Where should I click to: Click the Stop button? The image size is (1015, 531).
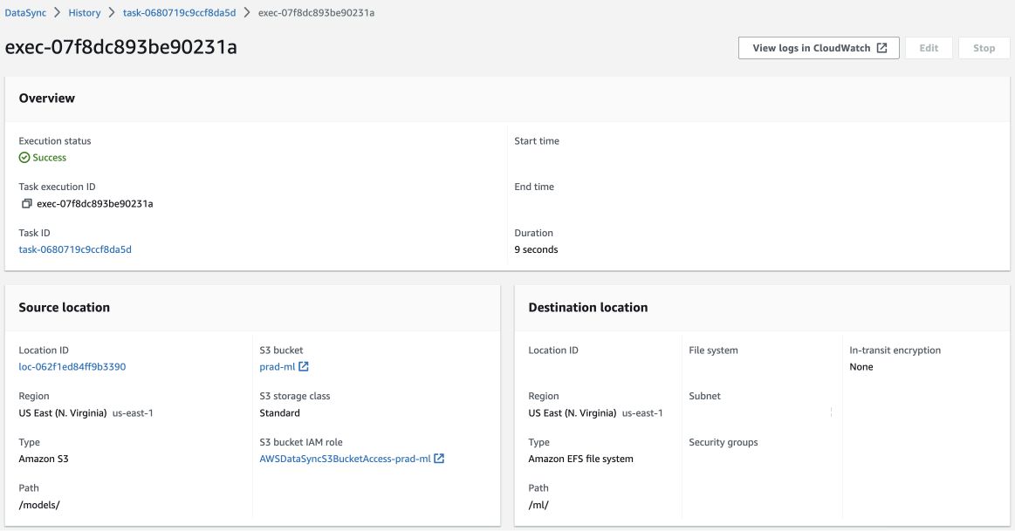[x=984, y=48]
